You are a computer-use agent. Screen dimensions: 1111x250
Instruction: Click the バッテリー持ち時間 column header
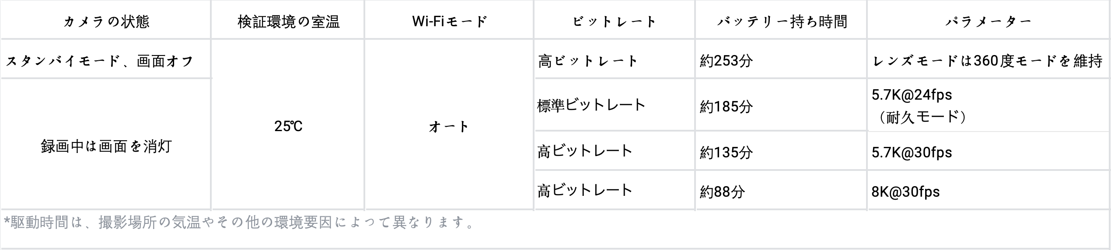(782, 21)
